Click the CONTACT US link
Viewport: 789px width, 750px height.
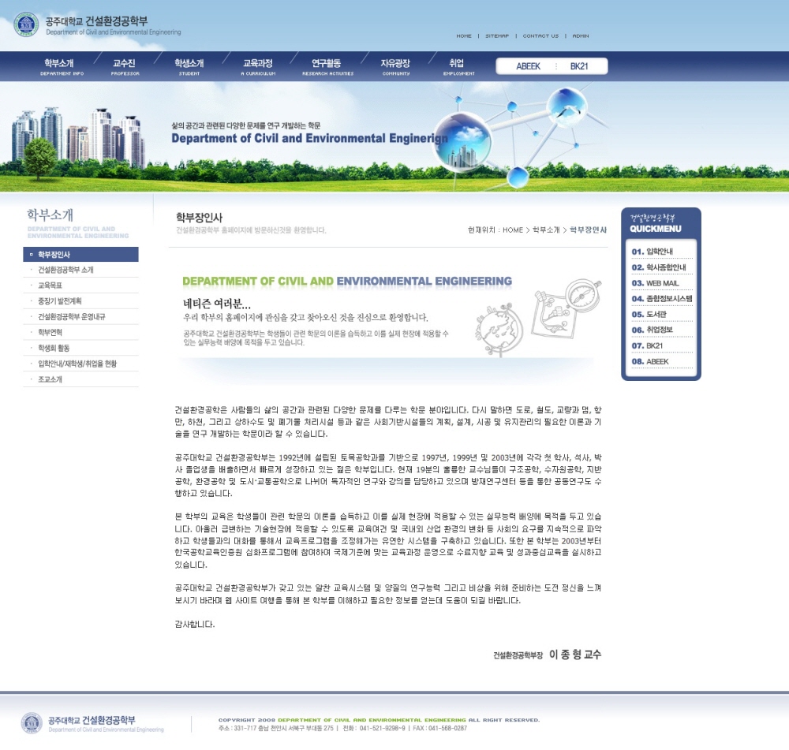point(540,36)
